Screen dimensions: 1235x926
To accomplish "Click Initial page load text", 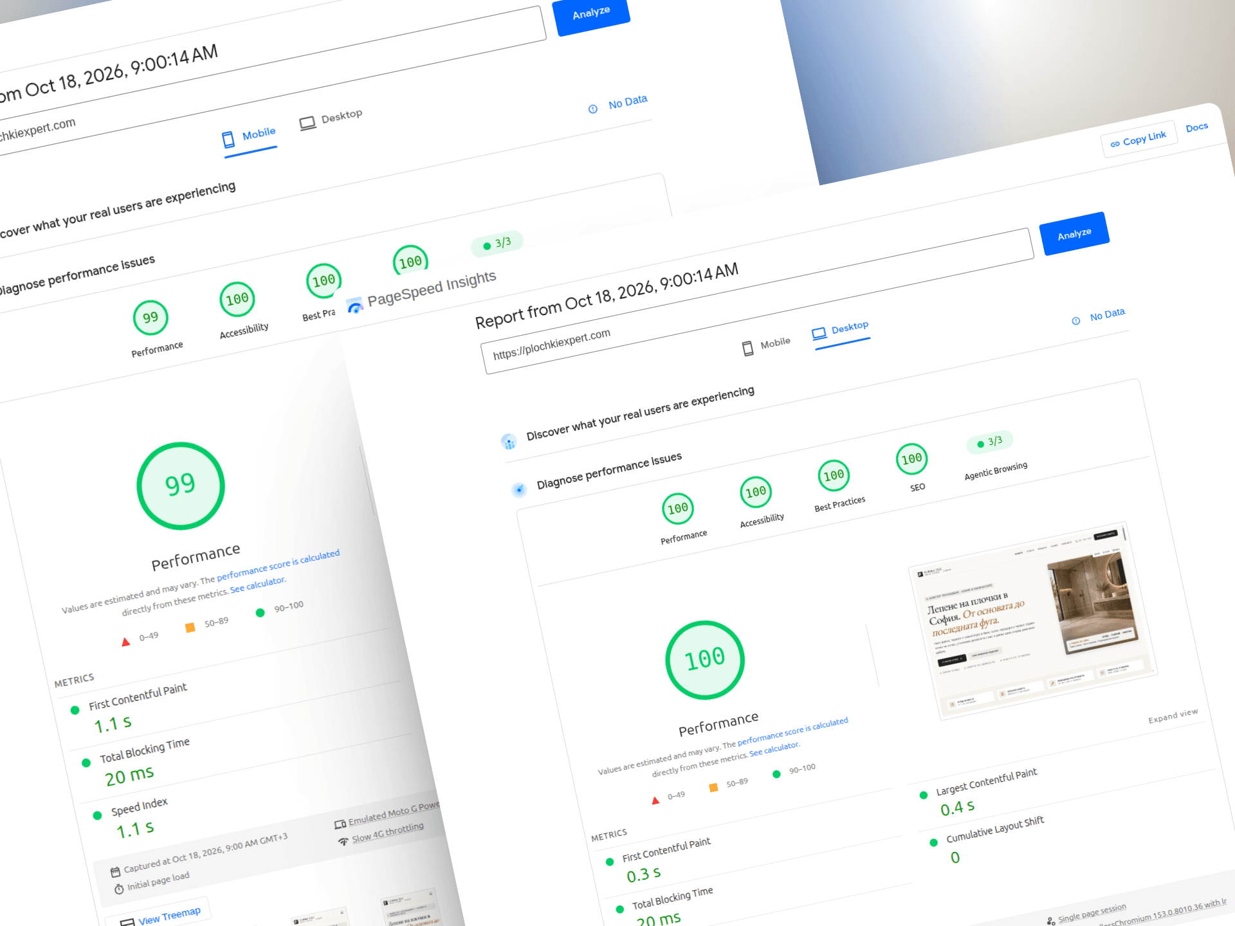I will pos(158,881).
